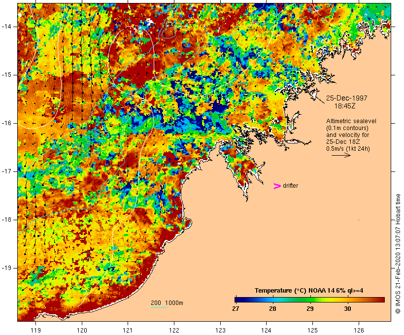Click longitude axis label 125
This screenshot has width=404, height=335.
point(312,330)
